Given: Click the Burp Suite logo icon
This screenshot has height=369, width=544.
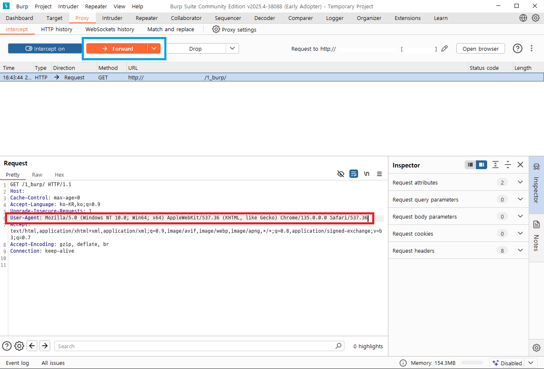Looking at the screenshot, I should pyautogui.click(x=6, y=6).
